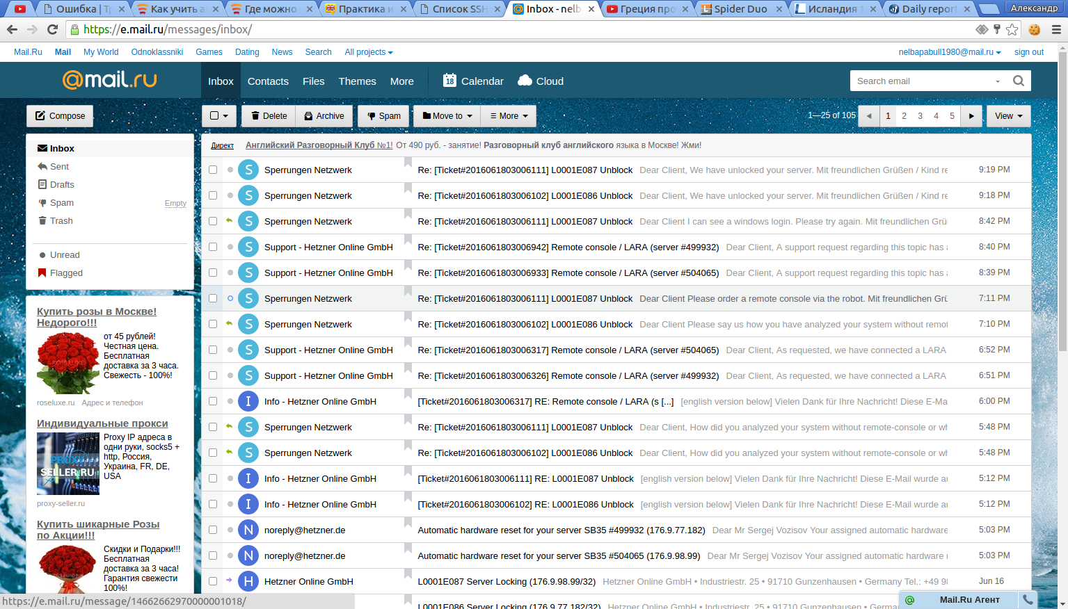Click the cookie extension icon
The width and height of the screenshot is (1068, 609).
coord(1035,29)
